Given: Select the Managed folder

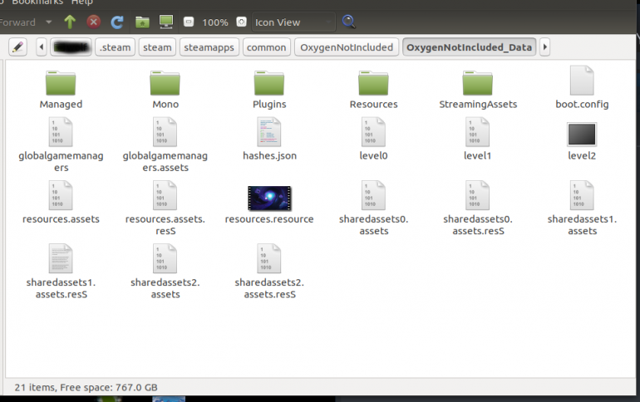Looking at the screenshot, I should tap(61, 90).
